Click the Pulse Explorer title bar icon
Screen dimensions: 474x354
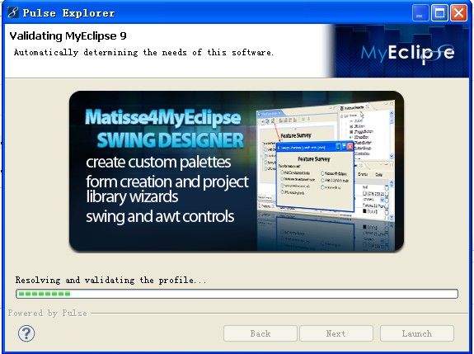click(x=12, y=12)
